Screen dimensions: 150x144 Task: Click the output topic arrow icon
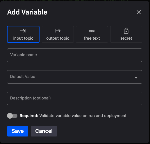[x=58, y=31]
